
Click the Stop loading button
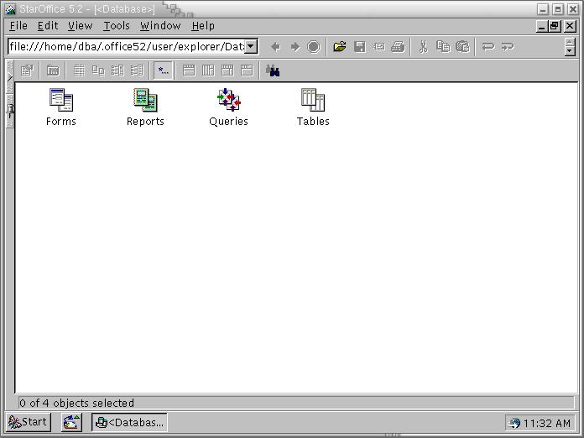tap(314, 47)
